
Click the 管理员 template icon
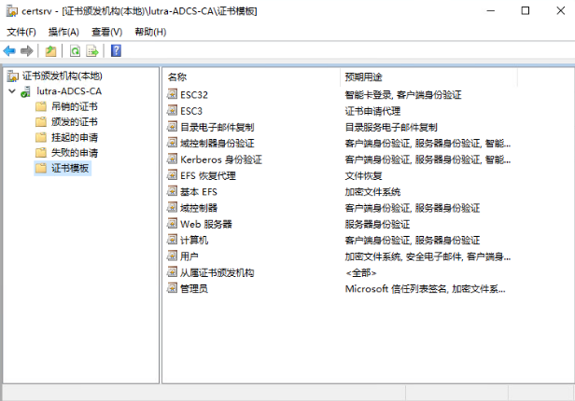172,288
